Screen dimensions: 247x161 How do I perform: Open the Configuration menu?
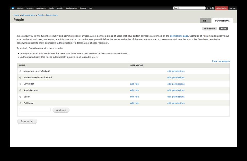tap(71, 8)
